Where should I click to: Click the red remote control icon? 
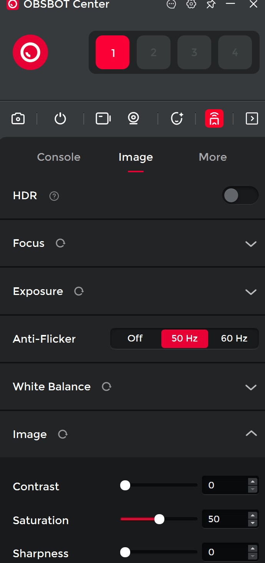tap(214, 118)
